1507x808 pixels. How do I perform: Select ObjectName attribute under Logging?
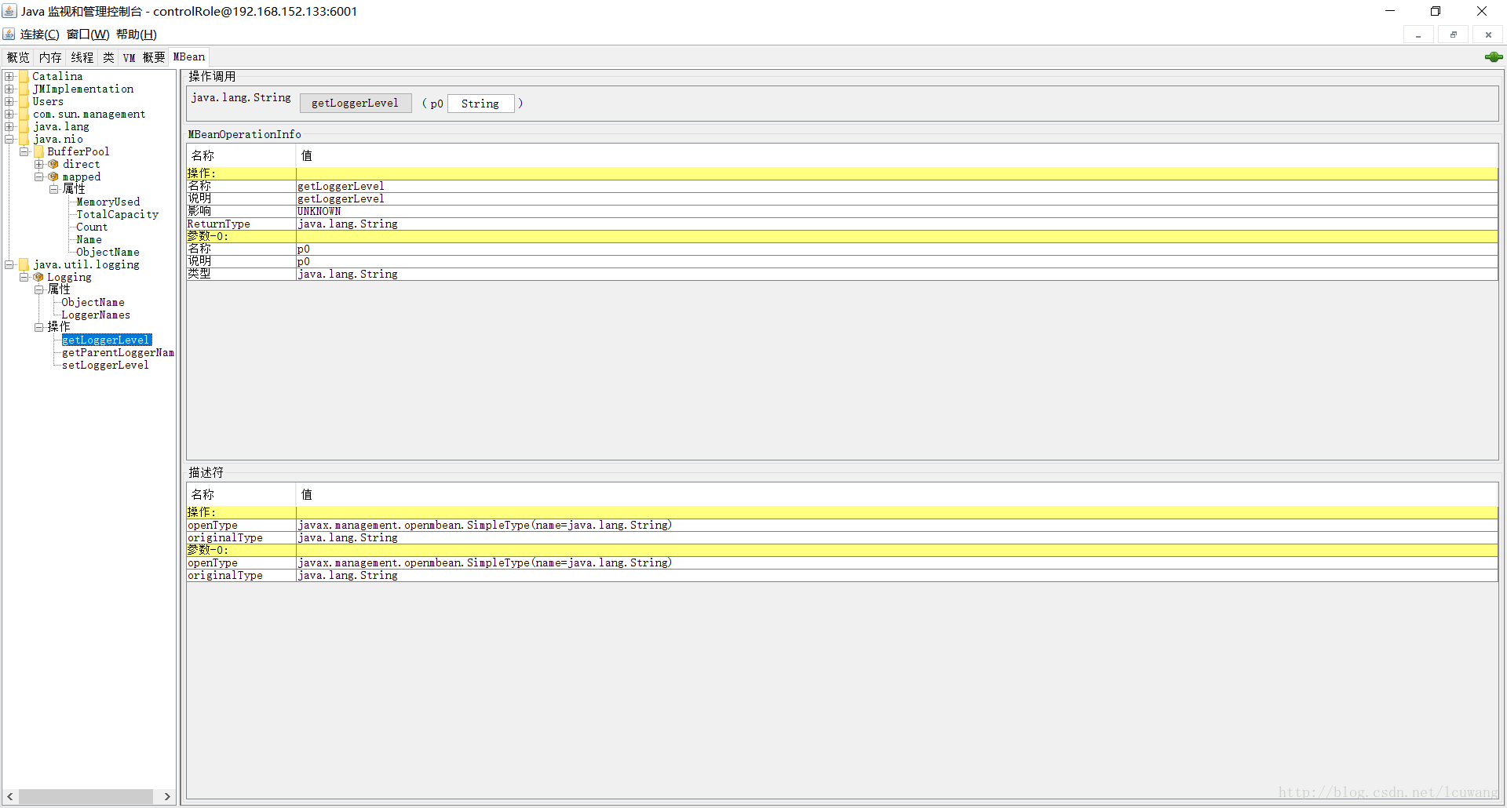(x=93, y=302)
